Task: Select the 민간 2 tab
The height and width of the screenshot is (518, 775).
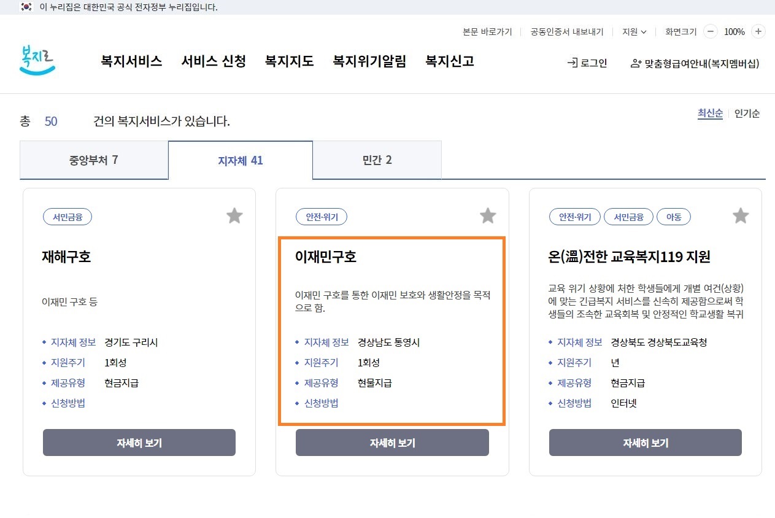Action: (377, 160)
